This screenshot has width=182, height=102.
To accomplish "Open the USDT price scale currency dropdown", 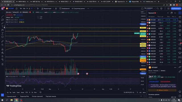I will point(142,12).
